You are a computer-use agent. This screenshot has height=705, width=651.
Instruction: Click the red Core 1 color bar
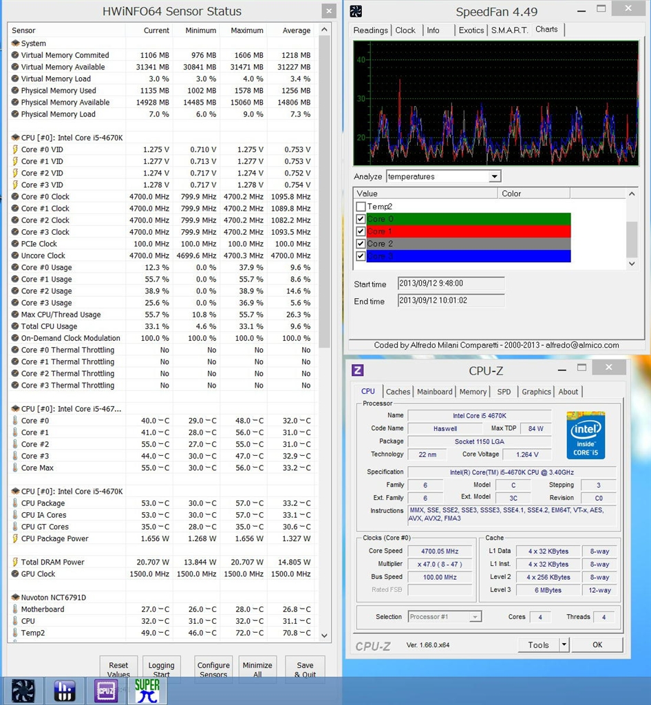pos(468,231)
